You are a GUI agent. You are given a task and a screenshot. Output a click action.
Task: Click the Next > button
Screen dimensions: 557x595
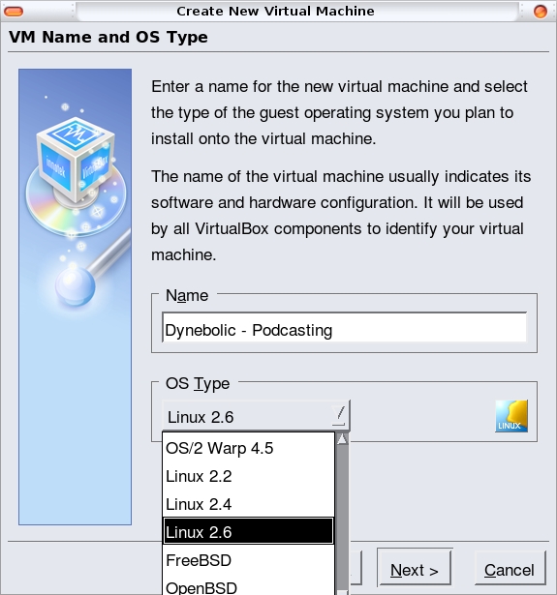tap(415, 569)
